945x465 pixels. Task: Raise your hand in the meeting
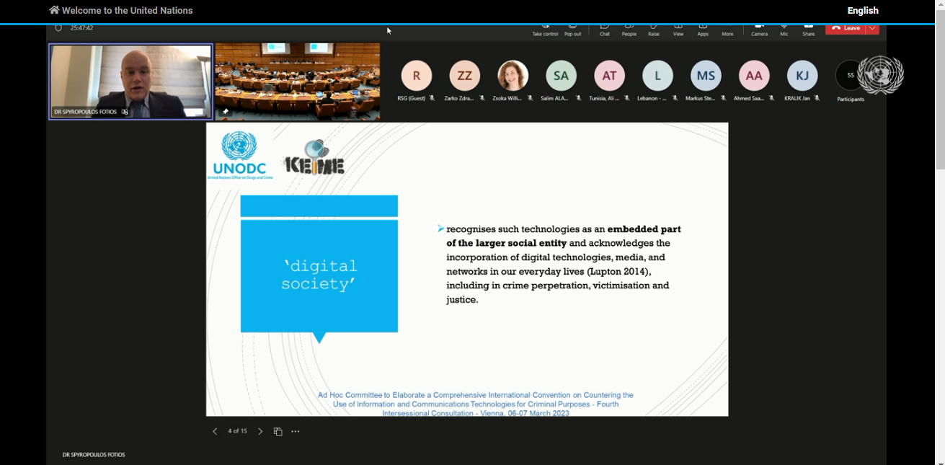654,30
